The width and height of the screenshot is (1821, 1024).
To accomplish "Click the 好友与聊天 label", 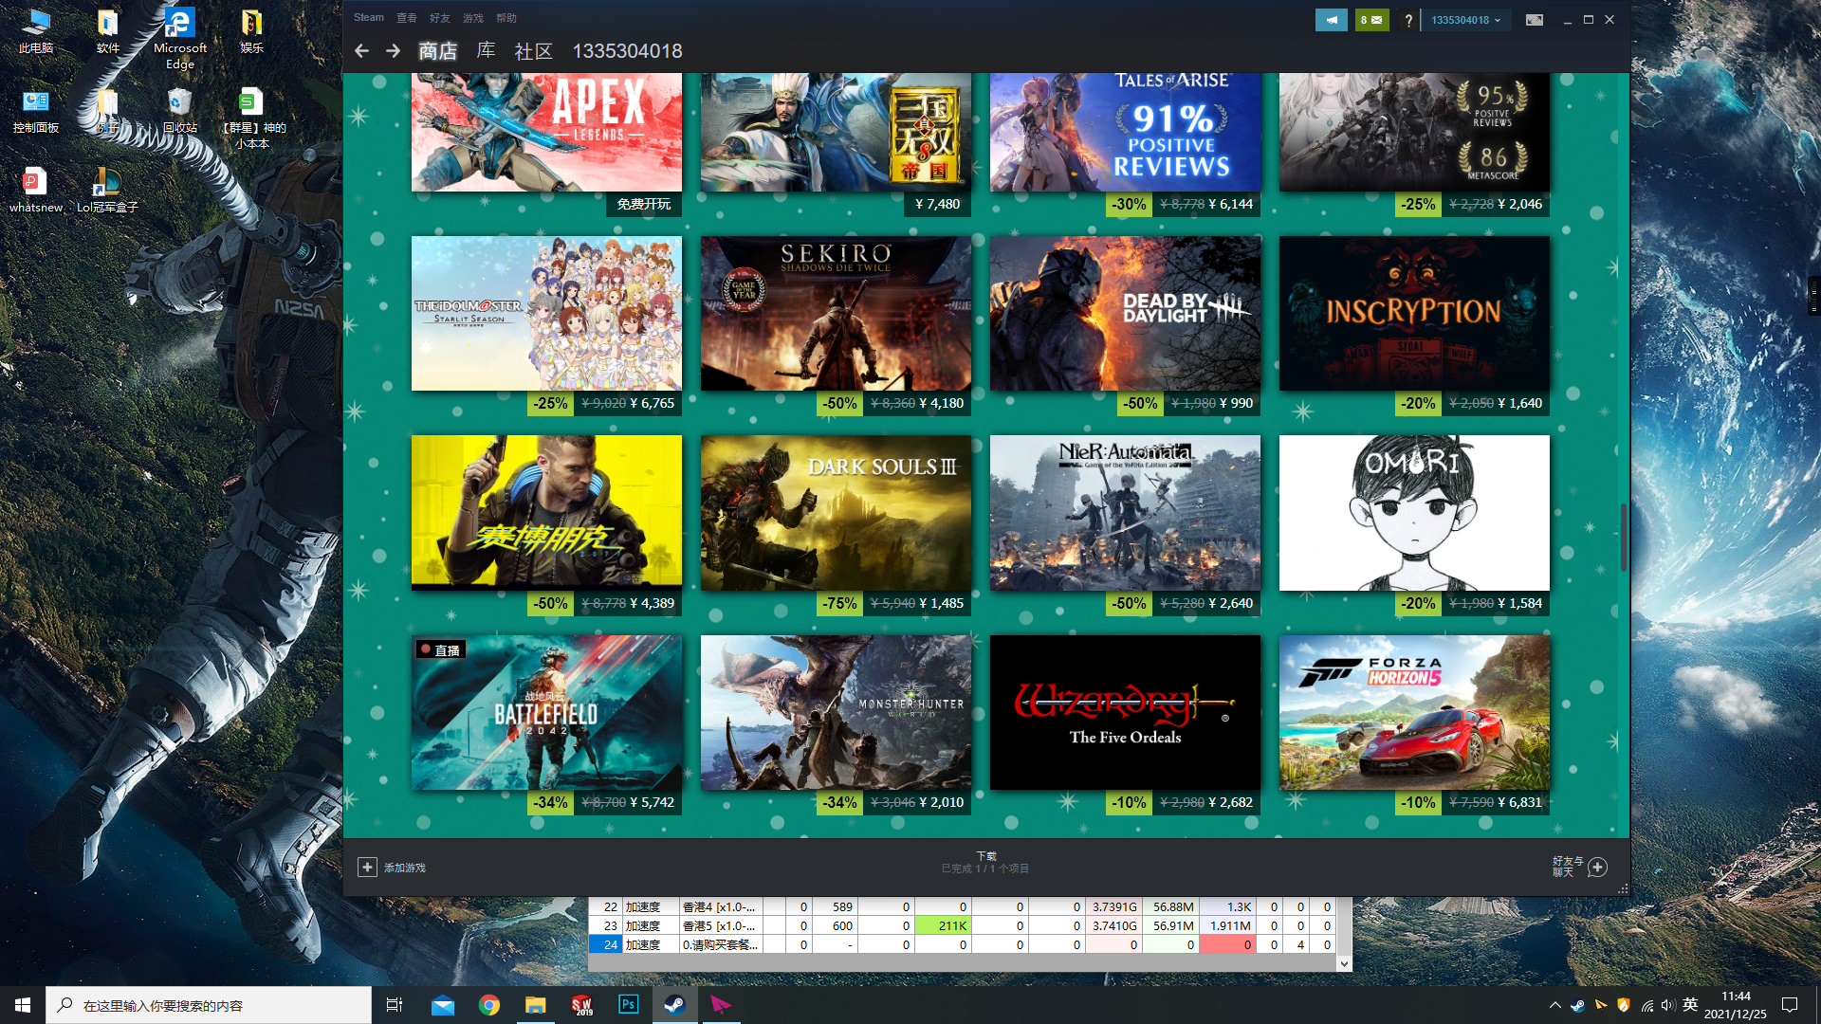I will pos(1567,867).
